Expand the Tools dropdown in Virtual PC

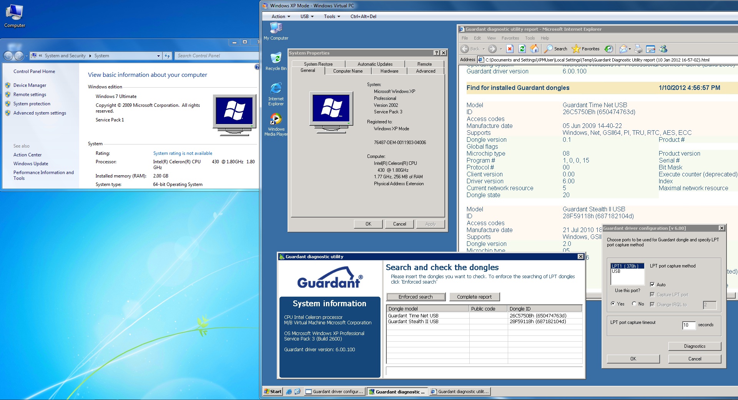[x=332, y=17]
